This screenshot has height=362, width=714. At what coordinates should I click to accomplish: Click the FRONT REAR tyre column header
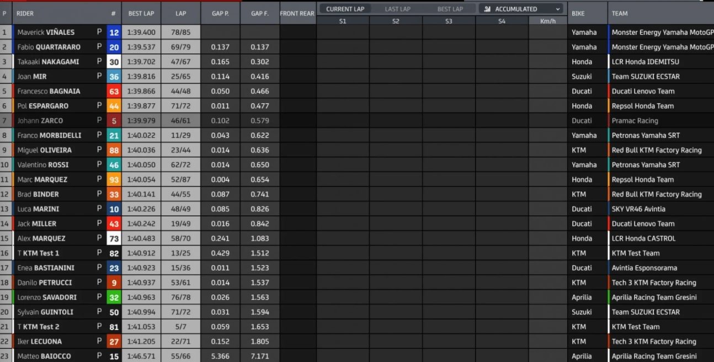point(297,13)
